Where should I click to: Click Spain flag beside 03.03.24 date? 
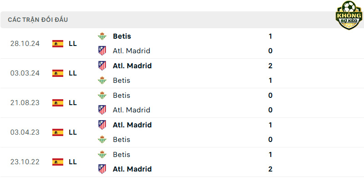click(x=58, y=73)
